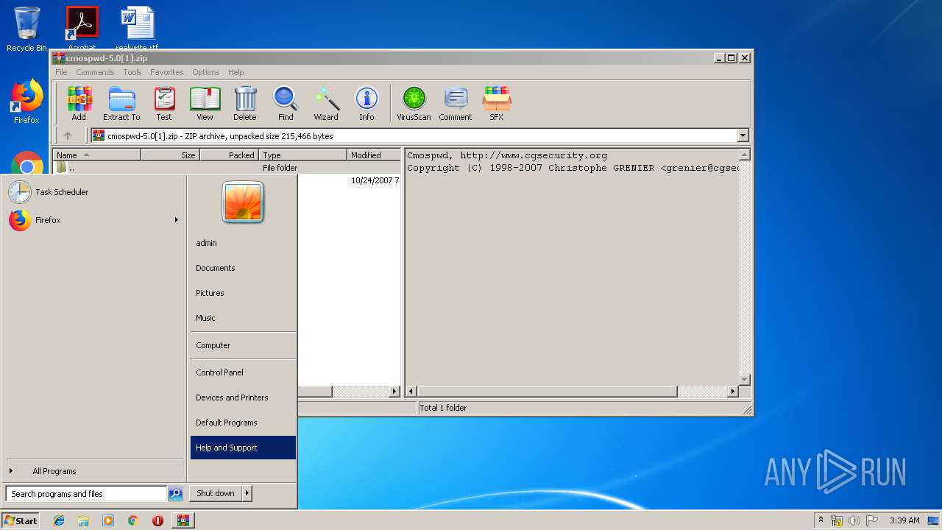Open admin user folder
This screenshot has width=942, height=530.
pos(243,243)
